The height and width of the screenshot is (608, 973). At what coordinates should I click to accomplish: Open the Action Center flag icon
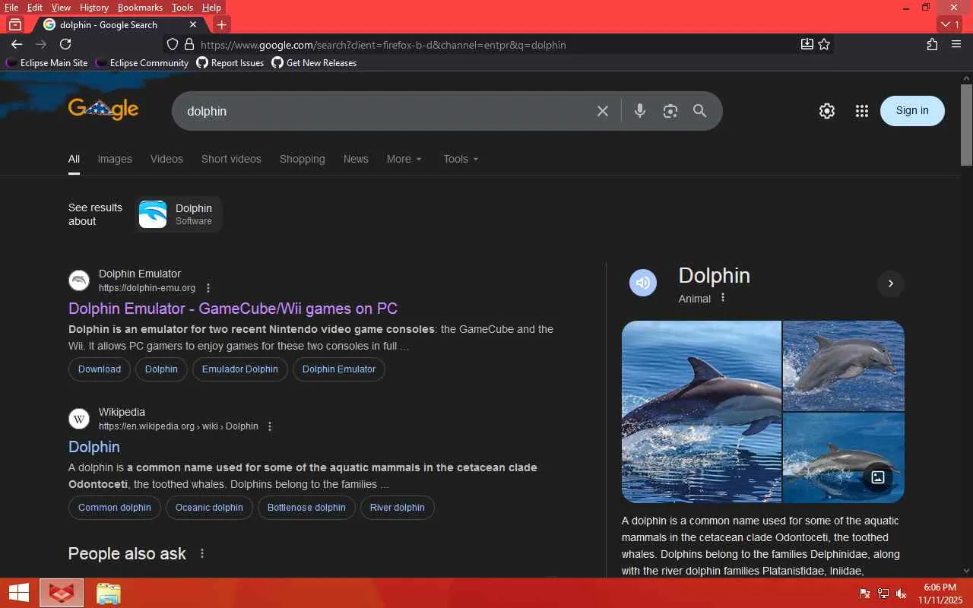[865, 594]
